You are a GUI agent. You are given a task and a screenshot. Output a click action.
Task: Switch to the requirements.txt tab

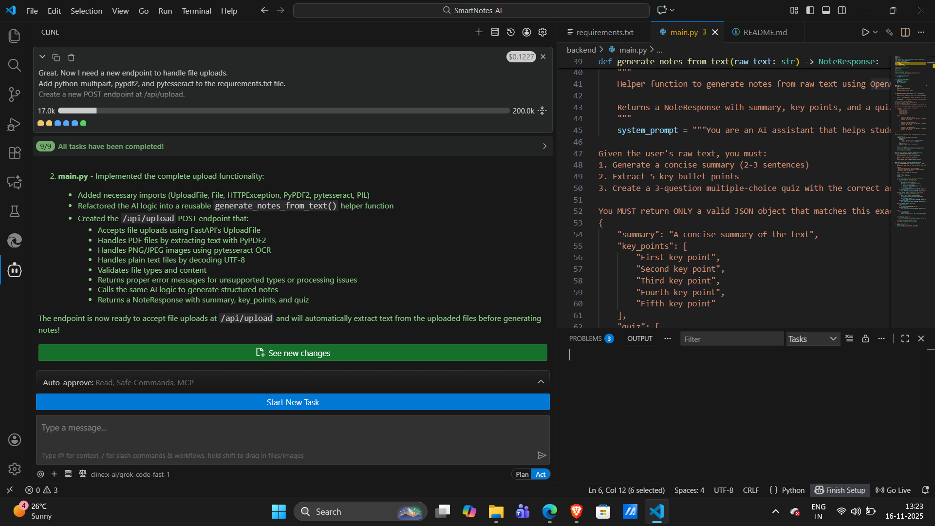(x=604, y=32)
